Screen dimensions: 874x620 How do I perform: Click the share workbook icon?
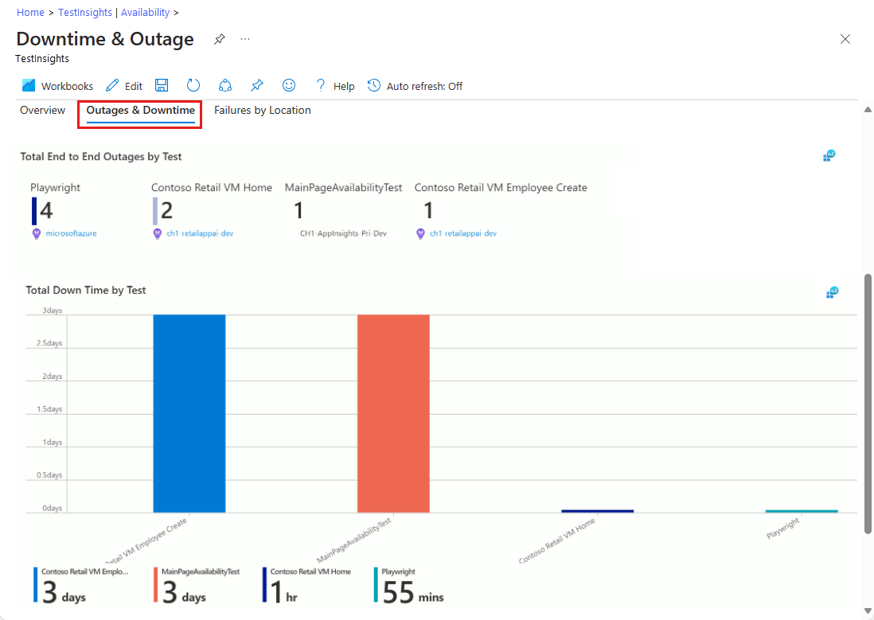pos(225,85)
